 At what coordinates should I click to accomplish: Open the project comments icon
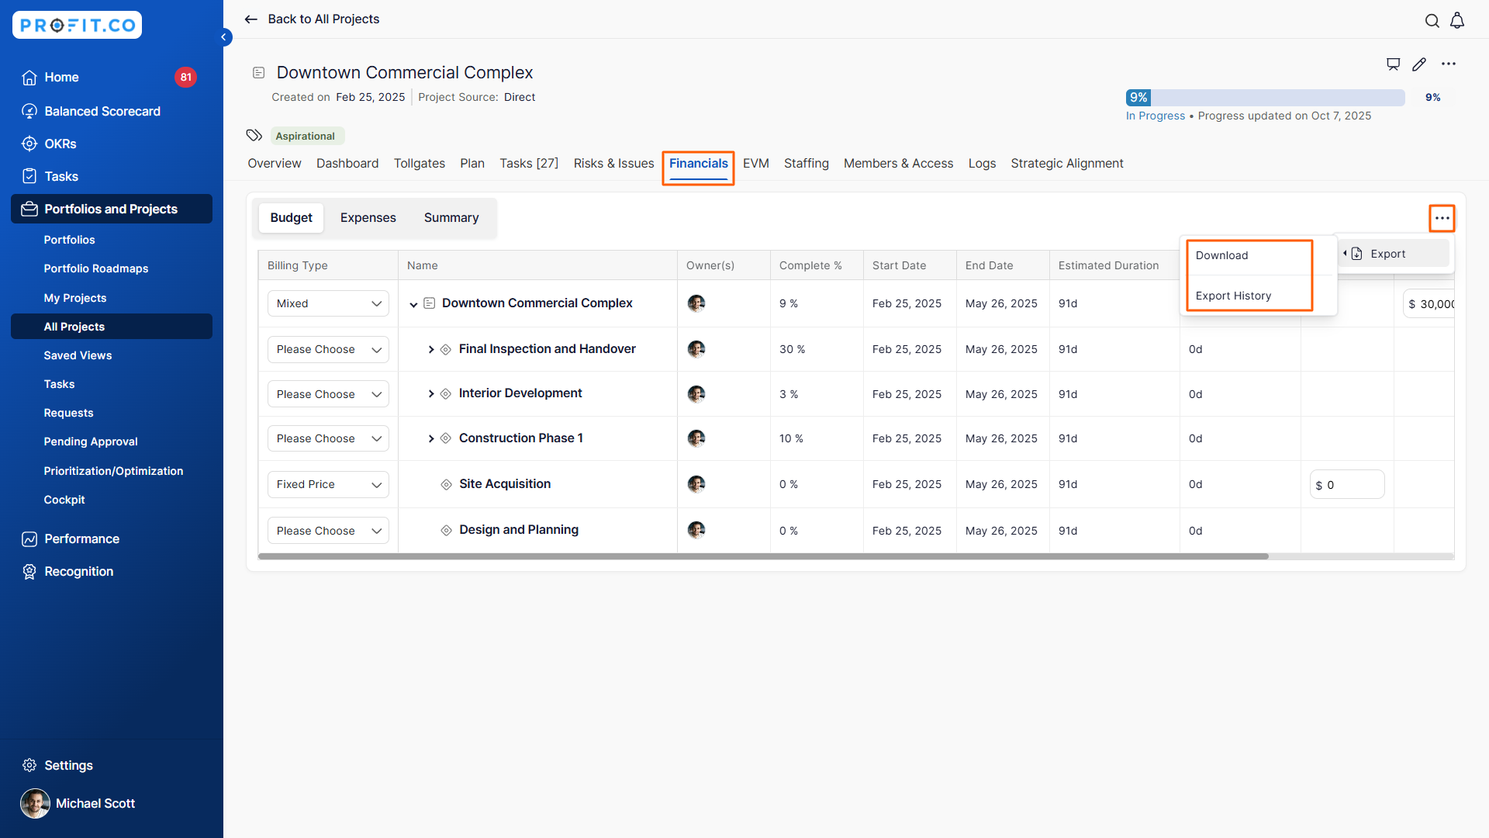1393,64
